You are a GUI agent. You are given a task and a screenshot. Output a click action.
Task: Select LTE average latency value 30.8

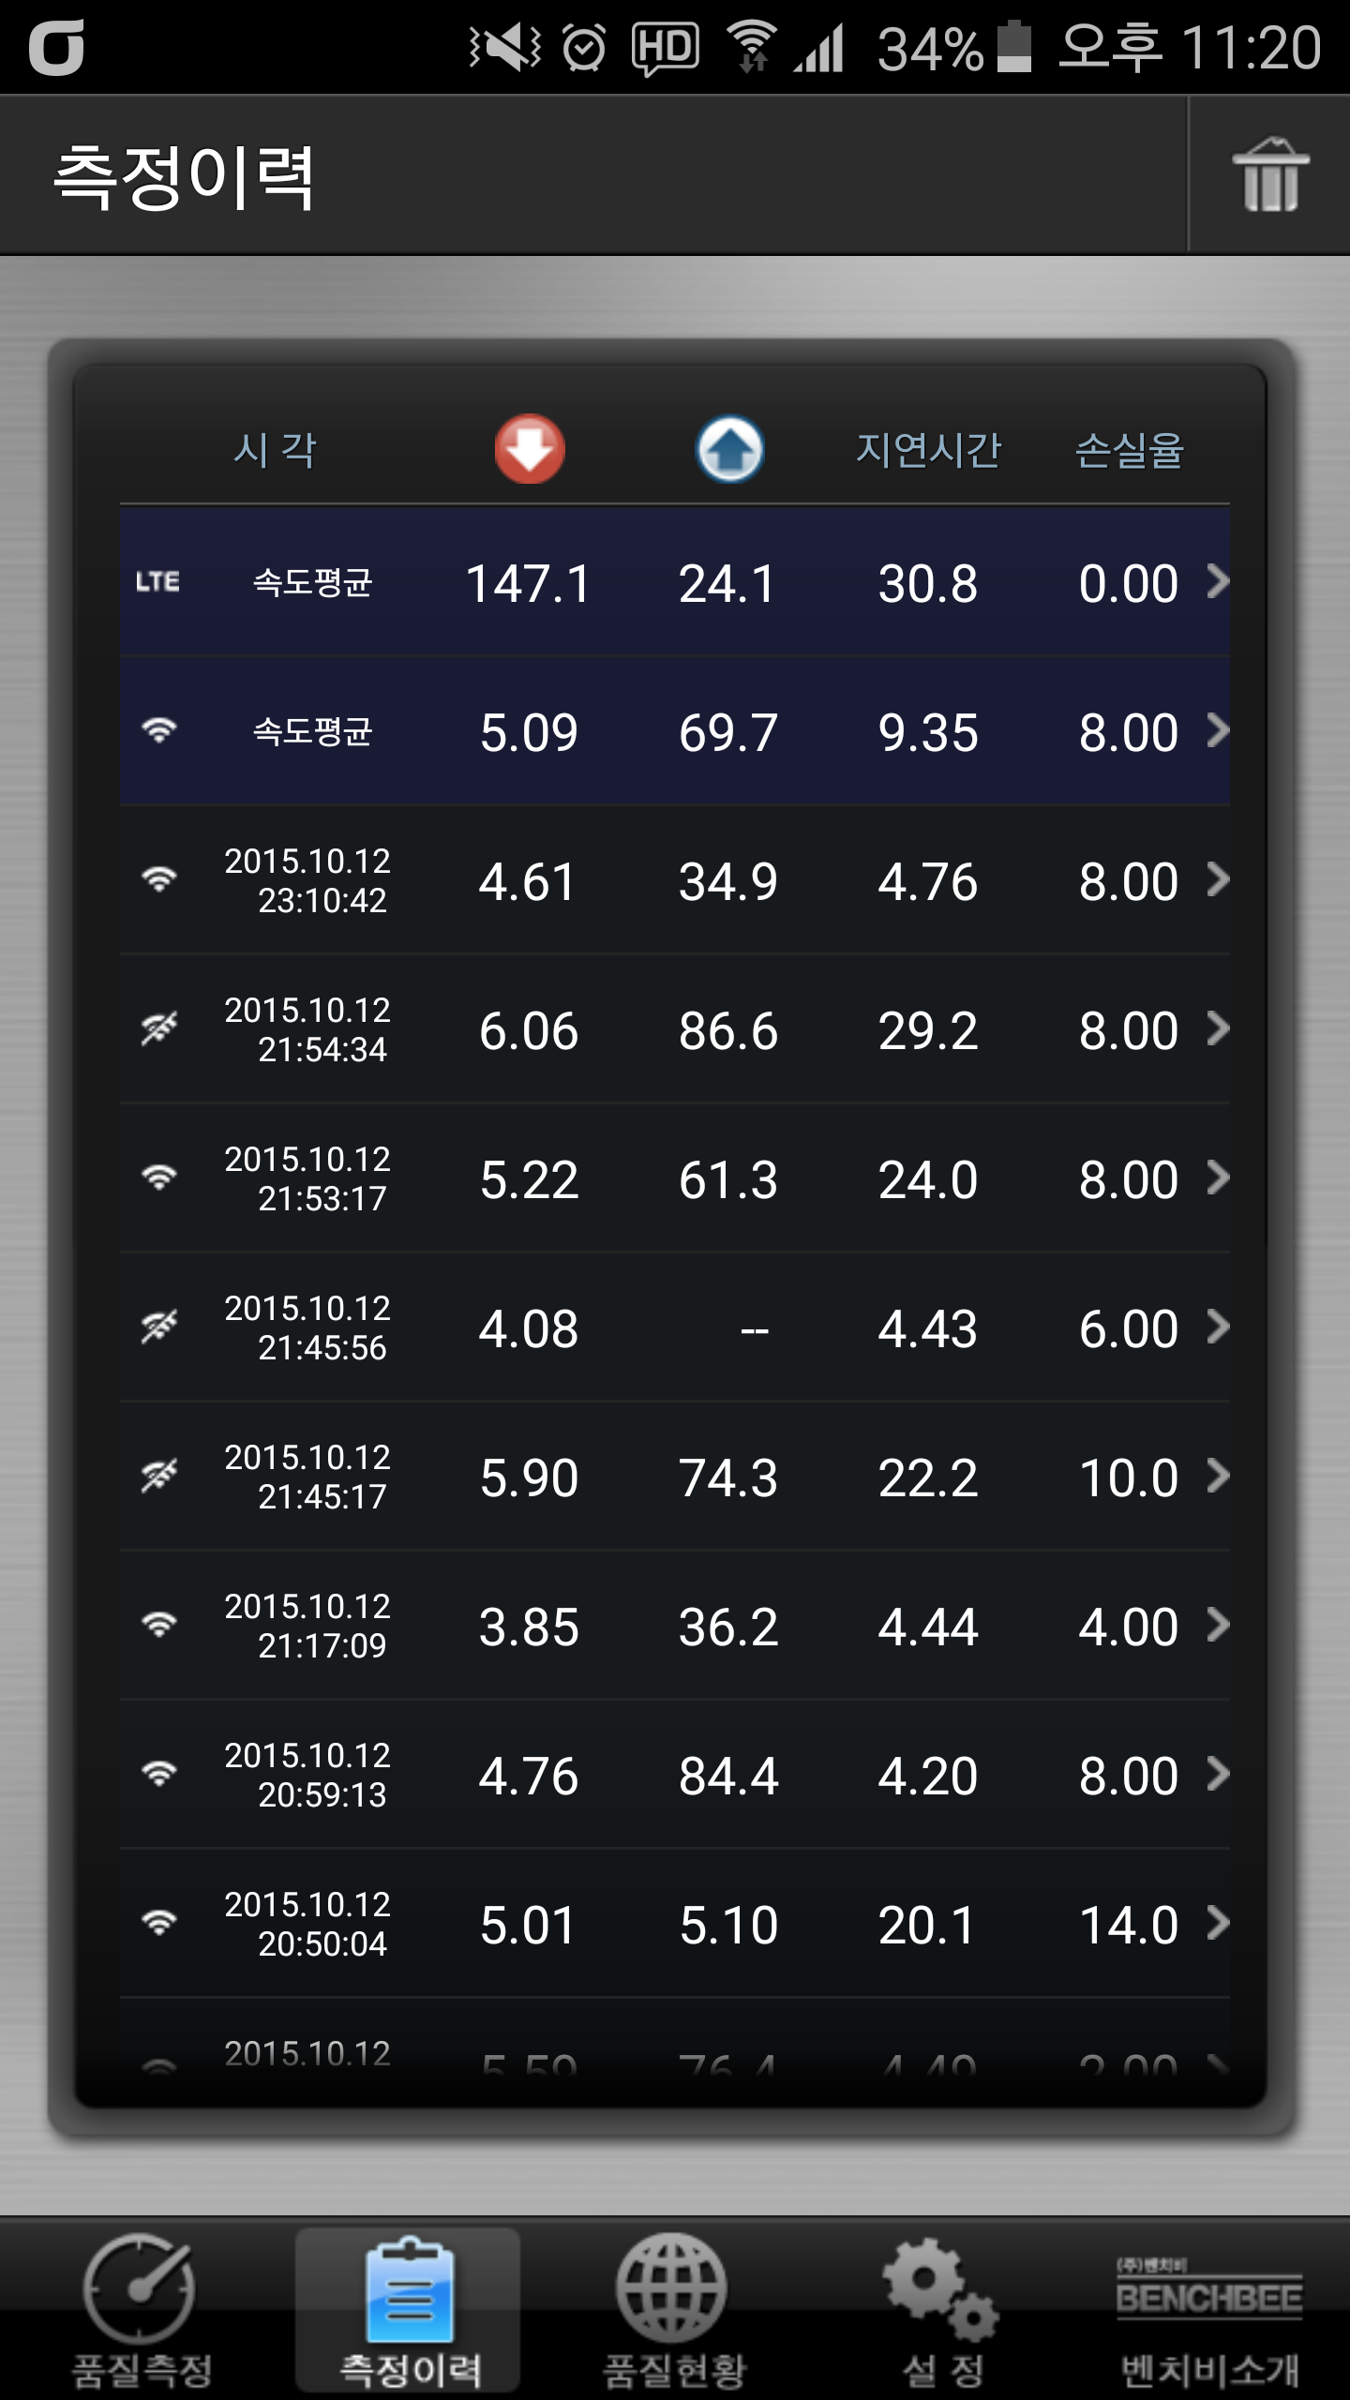pos(928,583)
